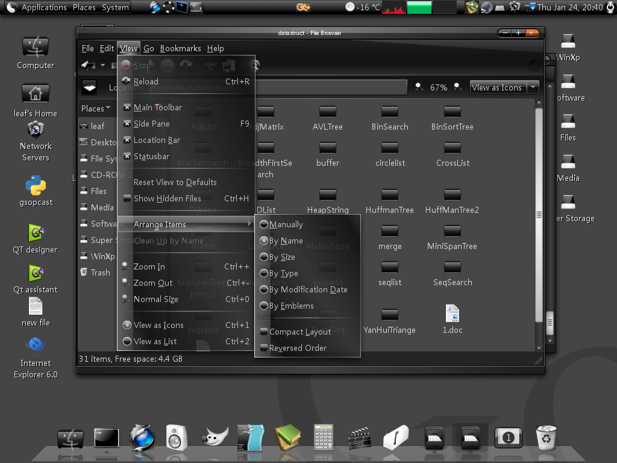Select the 1.doc document icon

(453, 313)
